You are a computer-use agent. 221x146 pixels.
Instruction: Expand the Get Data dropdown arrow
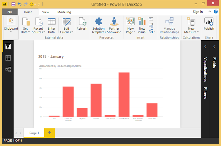pyautogui.click(x=29, y=32)
